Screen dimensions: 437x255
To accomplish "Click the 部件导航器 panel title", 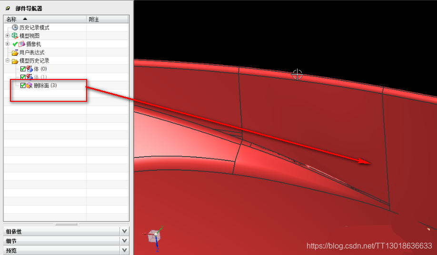I will point(29,9).
